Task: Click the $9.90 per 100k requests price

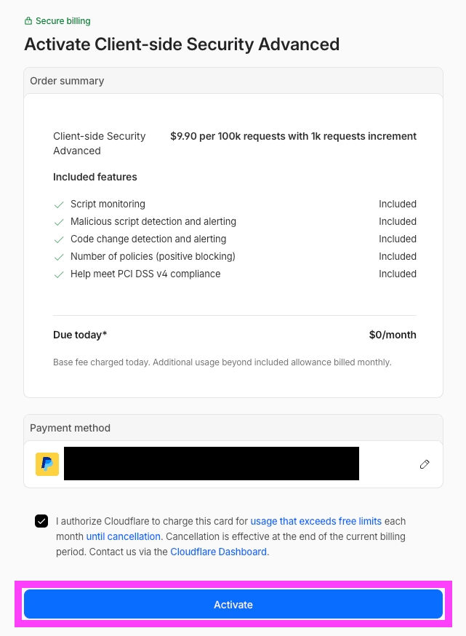Action: (x=293, y=136)
